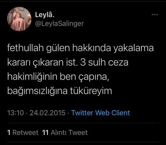
Task: Click the word hakimliğinin in tweet
Action: click(x=32, y=77)
